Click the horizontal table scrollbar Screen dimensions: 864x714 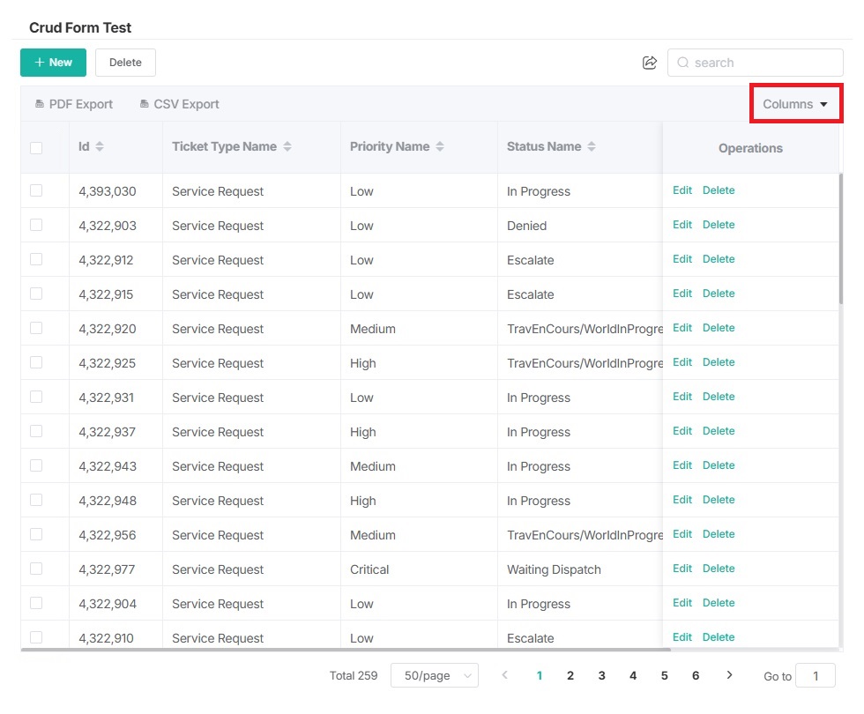click(346, 650)
